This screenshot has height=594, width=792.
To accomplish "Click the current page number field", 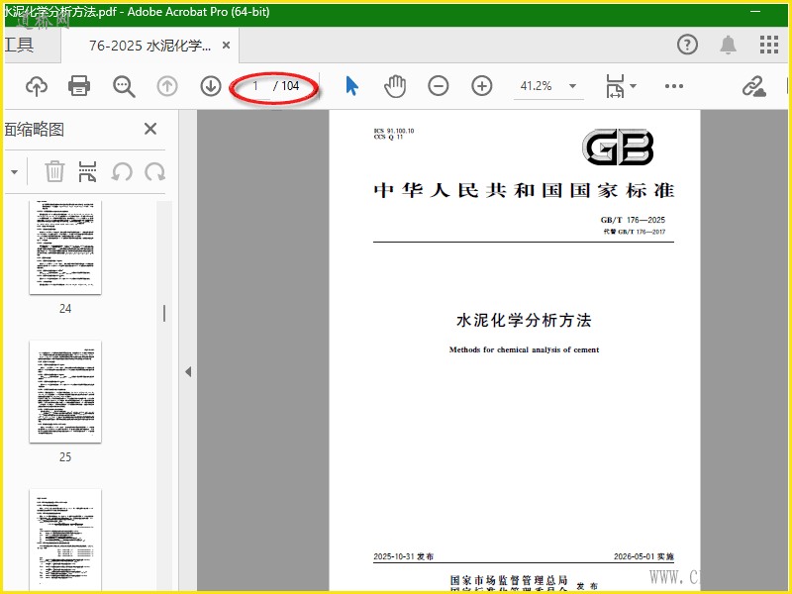I will [x=255, y=86].
